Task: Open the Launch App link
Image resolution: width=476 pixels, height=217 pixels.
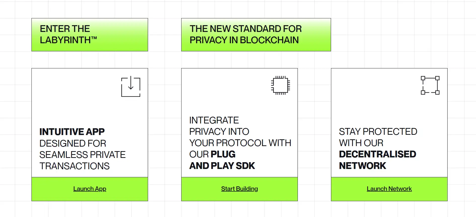Action: tap(90, 189)
